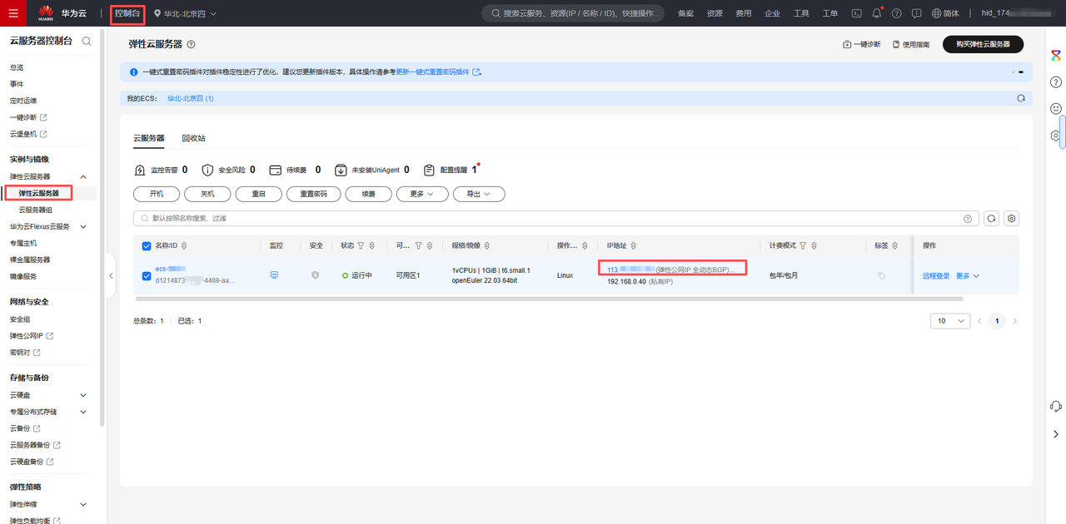This screenshot has width=1066, height=524.
Task: Collapse the left navigation panel handle
Action: (111, 275)
